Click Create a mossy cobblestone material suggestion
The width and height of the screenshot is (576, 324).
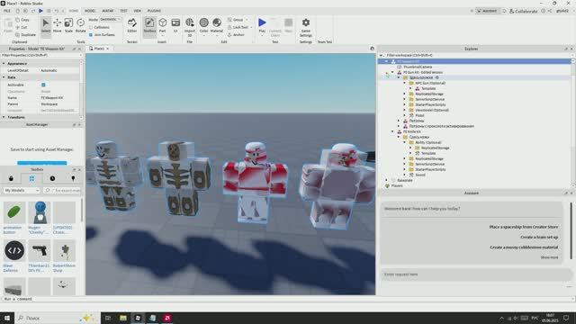(x=524, y=247)
